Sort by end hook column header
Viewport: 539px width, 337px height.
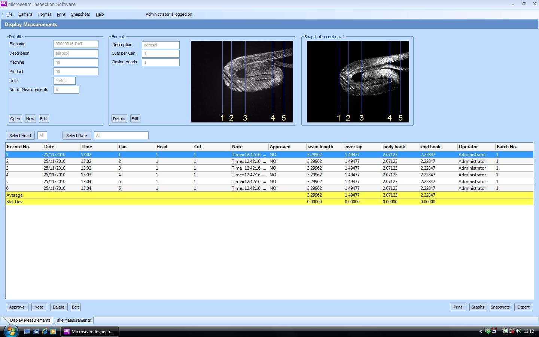click(439, 147)
